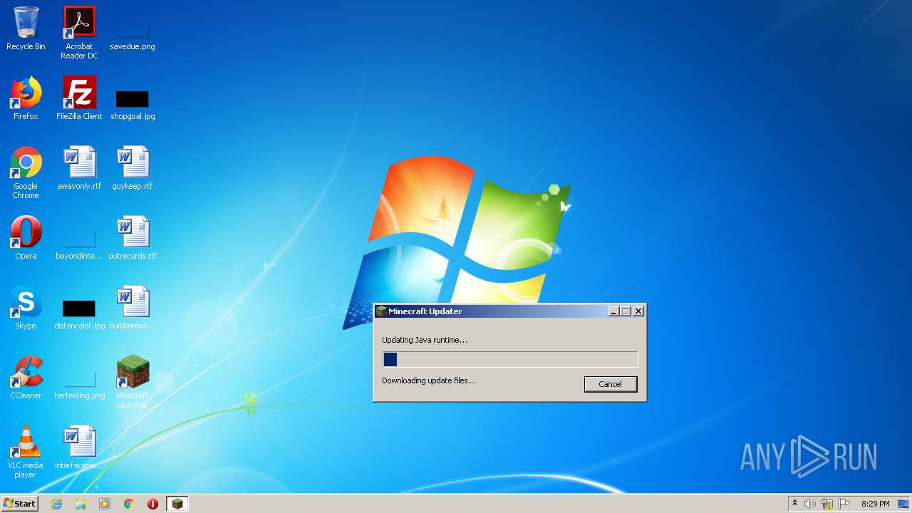The width and height of the screenshot is (912, 513).
Task: Select FileZilla Client desktop icon
Action: tap(79, 98)
